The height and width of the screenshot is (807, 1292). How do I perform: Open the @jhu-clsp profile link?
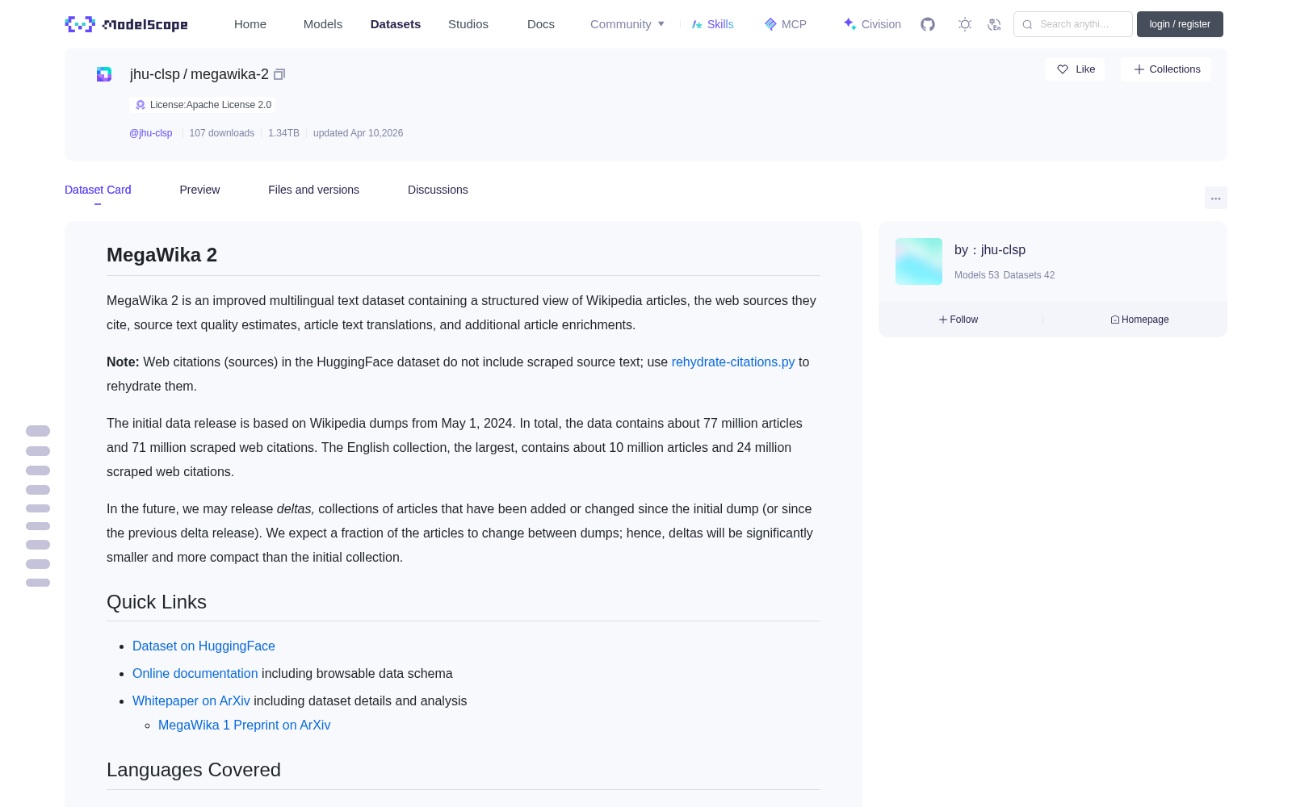coord(151,133)
